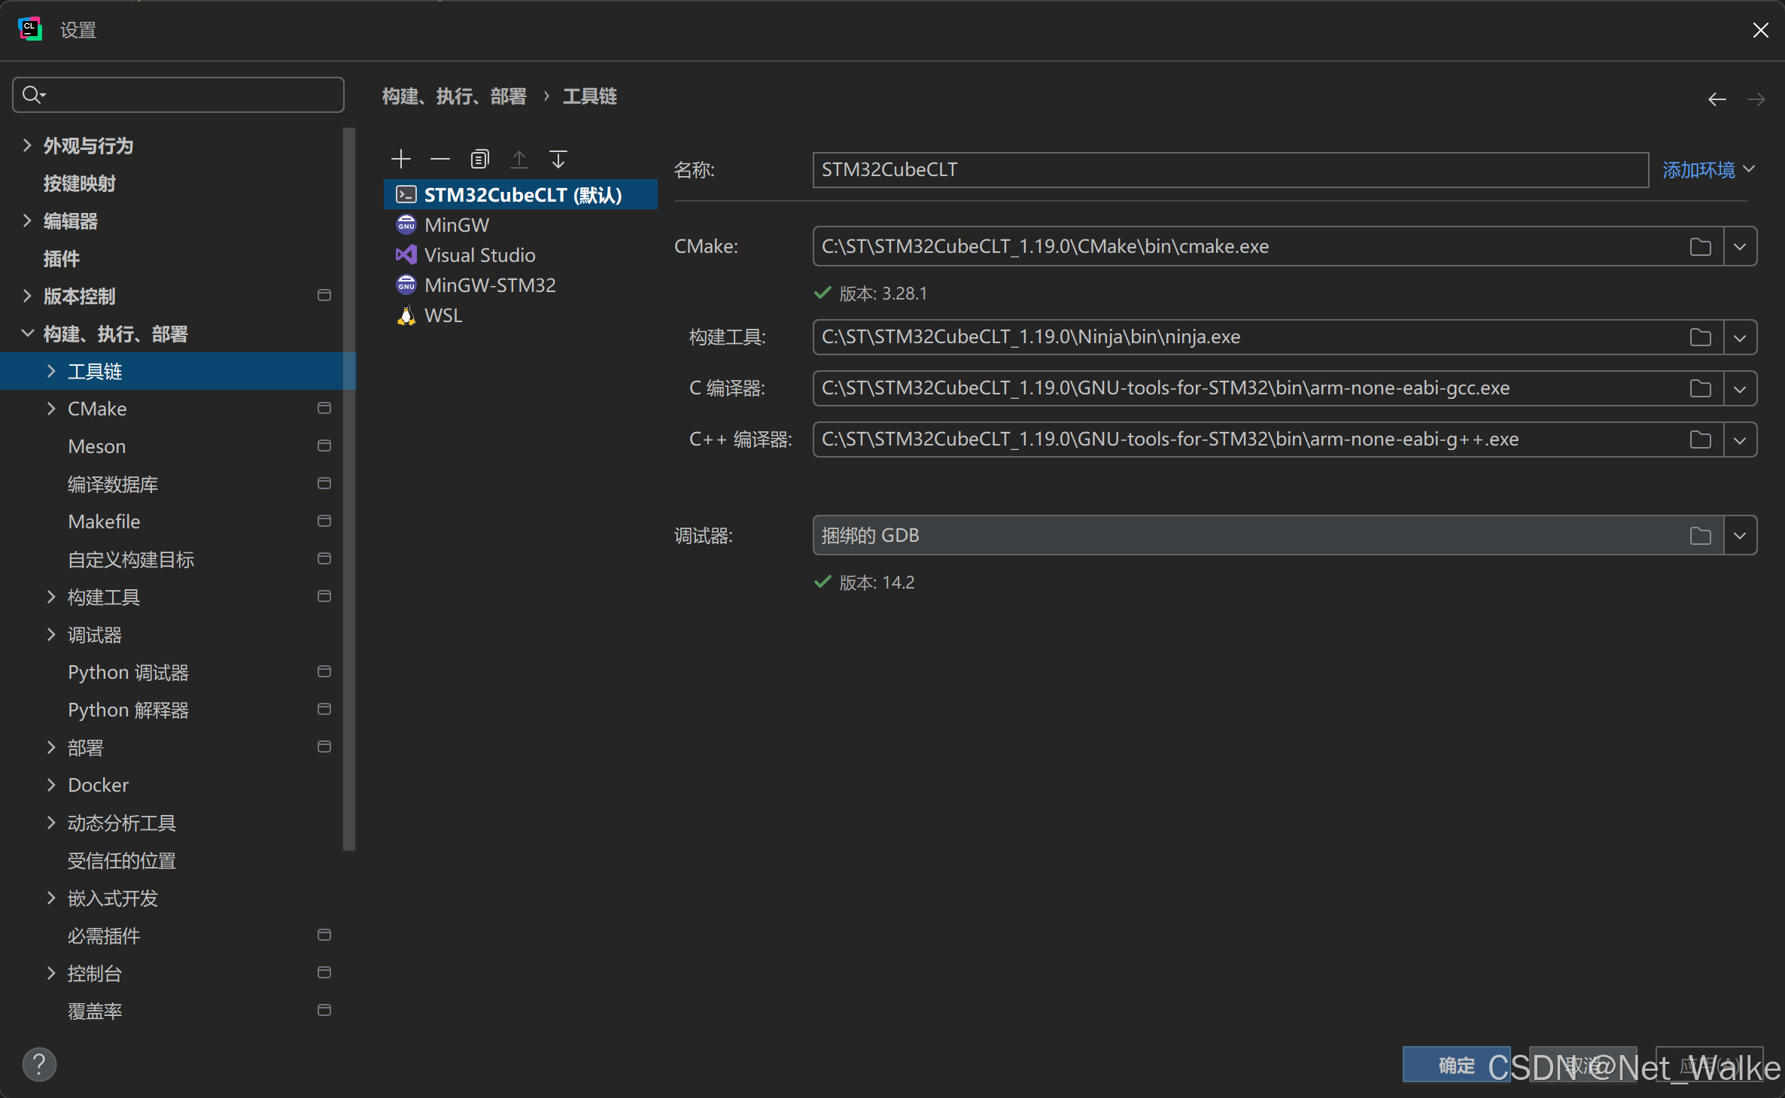Click the plus icon to add toolchain
This screenshot has height=1098, width=1785.
401,159
